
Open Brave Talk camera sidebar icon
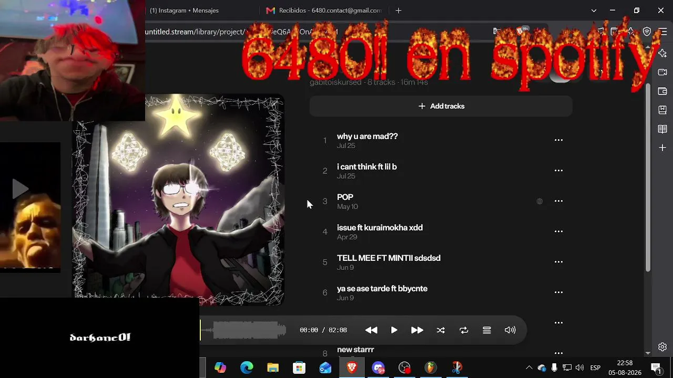(662, 72)
